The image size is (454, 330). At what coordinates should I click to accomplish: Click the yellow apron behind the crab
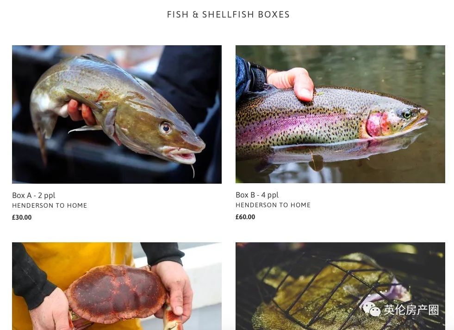point(72,266)
